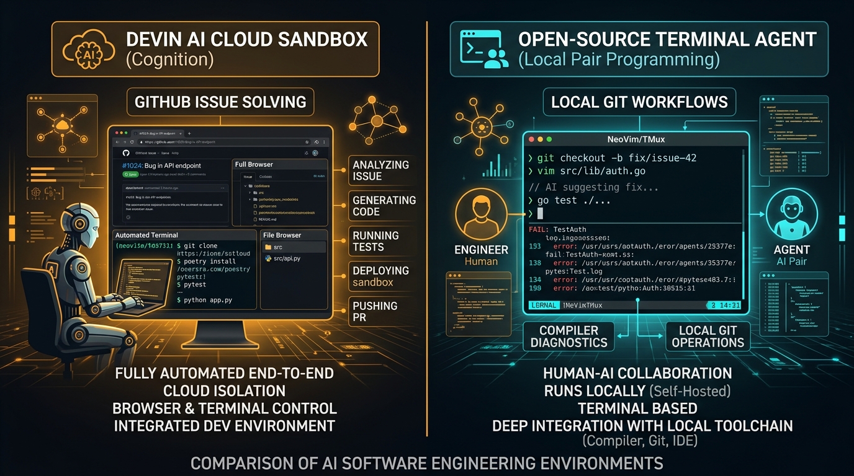
Task: Expand the top folder in Full Browser tree
Action: (245, 186)
